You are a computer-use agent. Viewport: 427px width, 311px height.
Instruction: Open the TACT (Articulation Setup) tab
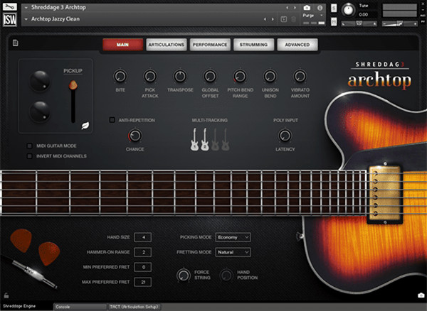(x=134, y=307)
